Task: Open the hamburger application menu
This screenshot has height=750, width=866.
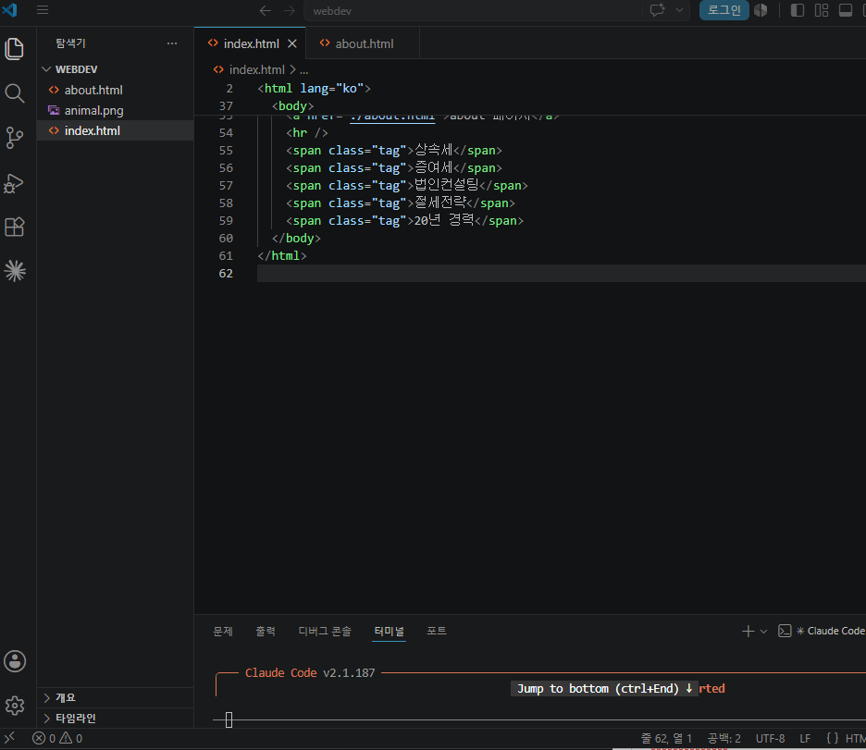Action: pyautogui.click(x=43, y=10)
